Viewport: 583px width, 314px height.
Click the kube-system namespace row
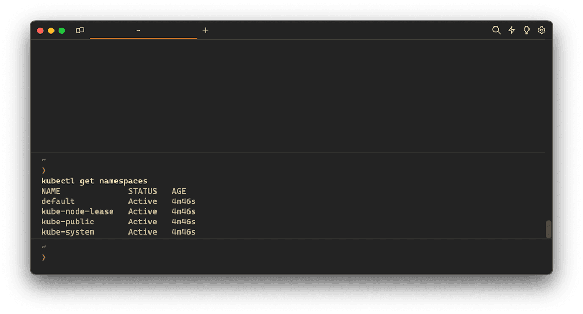point(67,231)
